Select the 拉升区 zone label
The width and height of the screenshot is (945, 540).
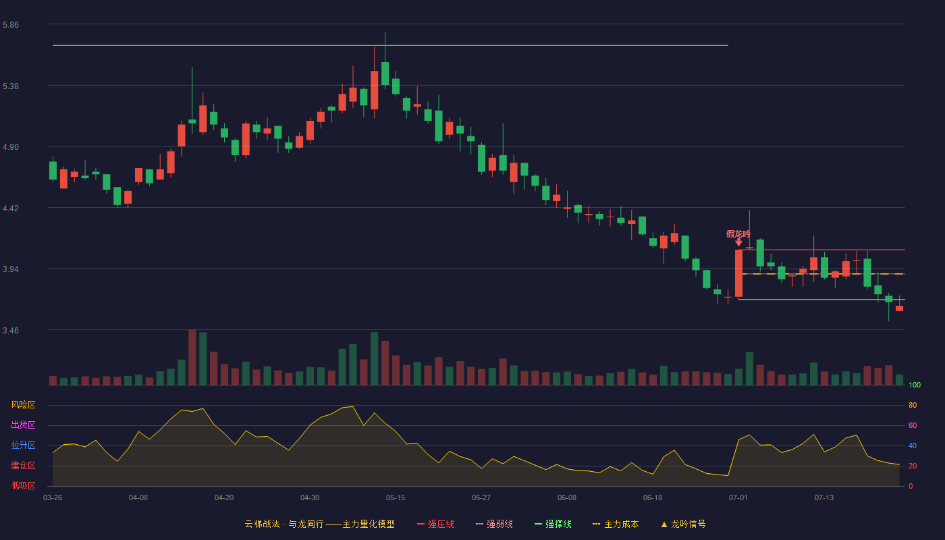coord(23,446)
